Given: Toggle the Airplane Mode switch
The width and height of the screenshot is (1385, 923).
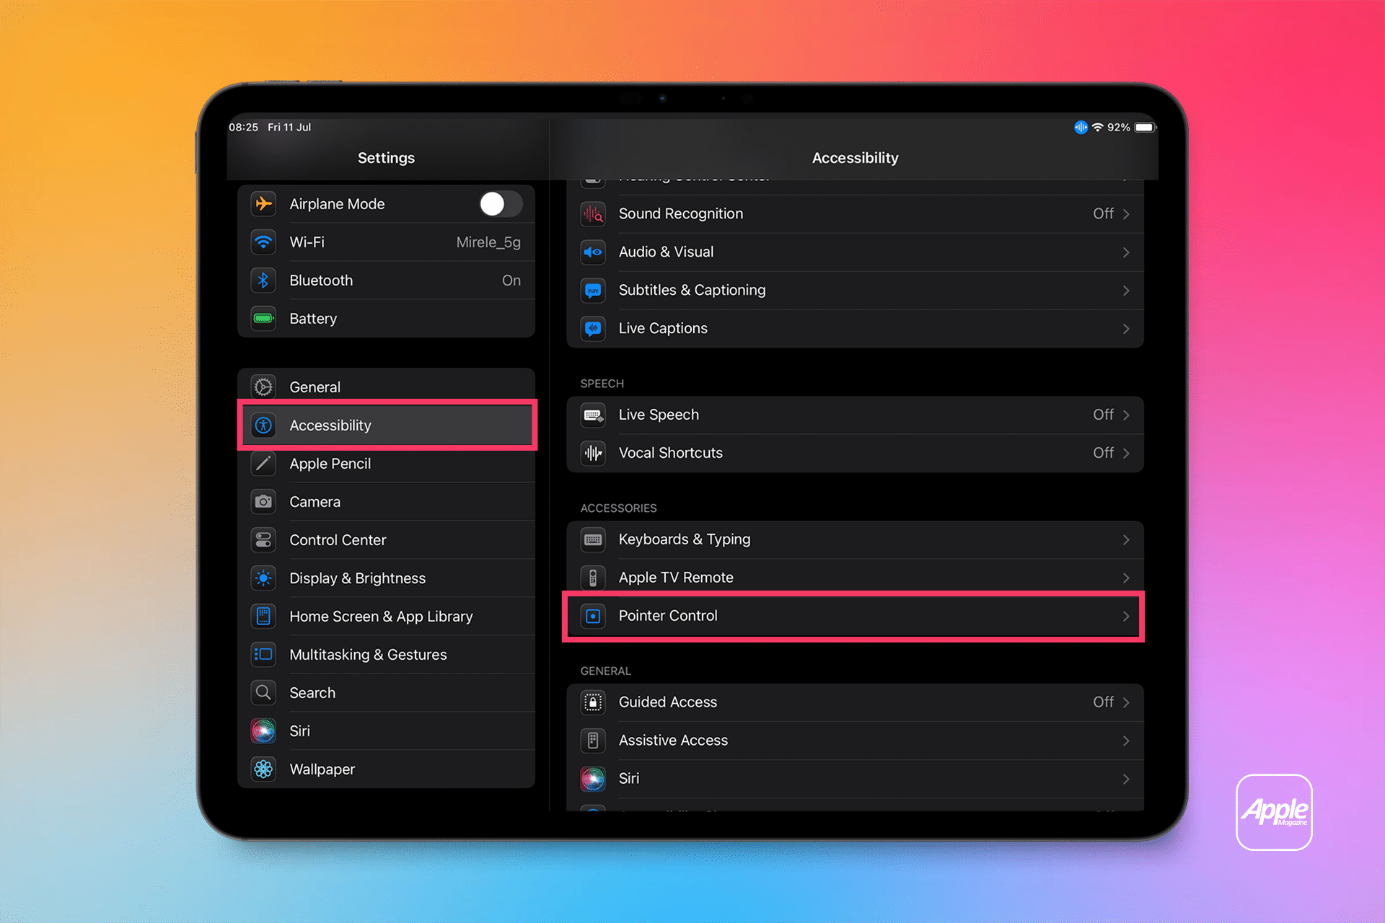Looking at the screenshot, I should click(x=501, y=204).
